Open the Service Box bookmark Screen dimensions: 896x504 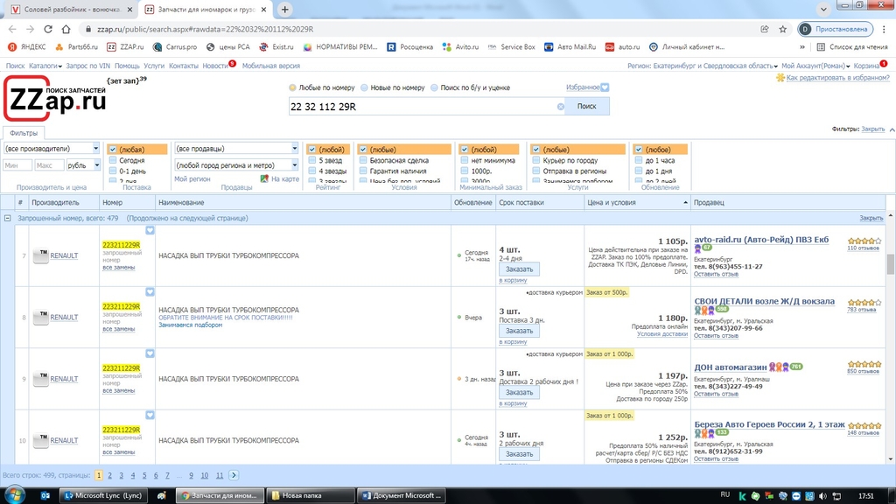tap(511, 47)
